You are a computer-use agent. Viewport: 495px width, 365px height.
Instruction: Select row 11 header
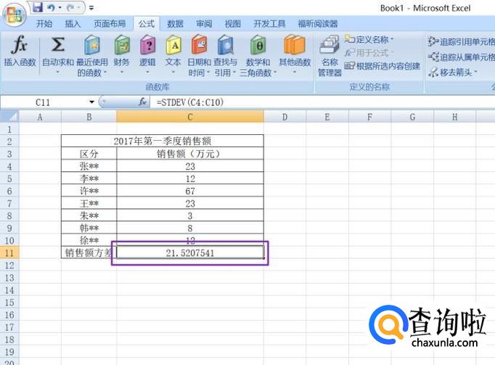click(x=9, y=253)
